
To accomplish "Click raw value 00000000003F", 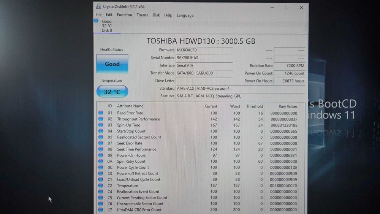I will click(x=284, y=119).
